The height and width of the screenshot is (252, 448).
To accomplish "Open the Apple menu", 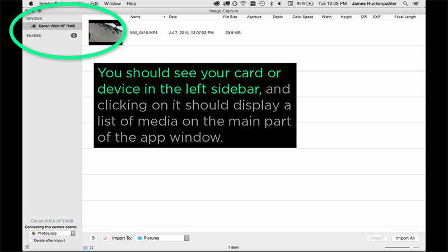I will coord(31,3).
